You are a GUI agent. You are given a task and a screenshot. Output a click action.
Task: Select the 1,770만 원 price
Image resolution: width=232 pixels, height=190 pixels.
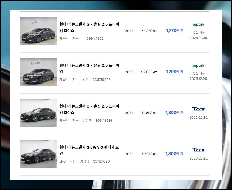click(x=175, y=31)
